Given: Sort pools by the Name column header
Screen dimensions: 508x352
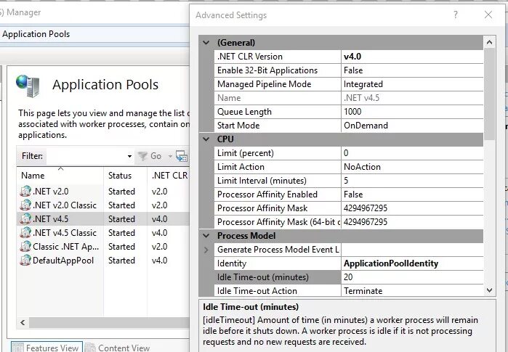Looking at the screenshot, I should pyautogui.click(x=33, y=176).
